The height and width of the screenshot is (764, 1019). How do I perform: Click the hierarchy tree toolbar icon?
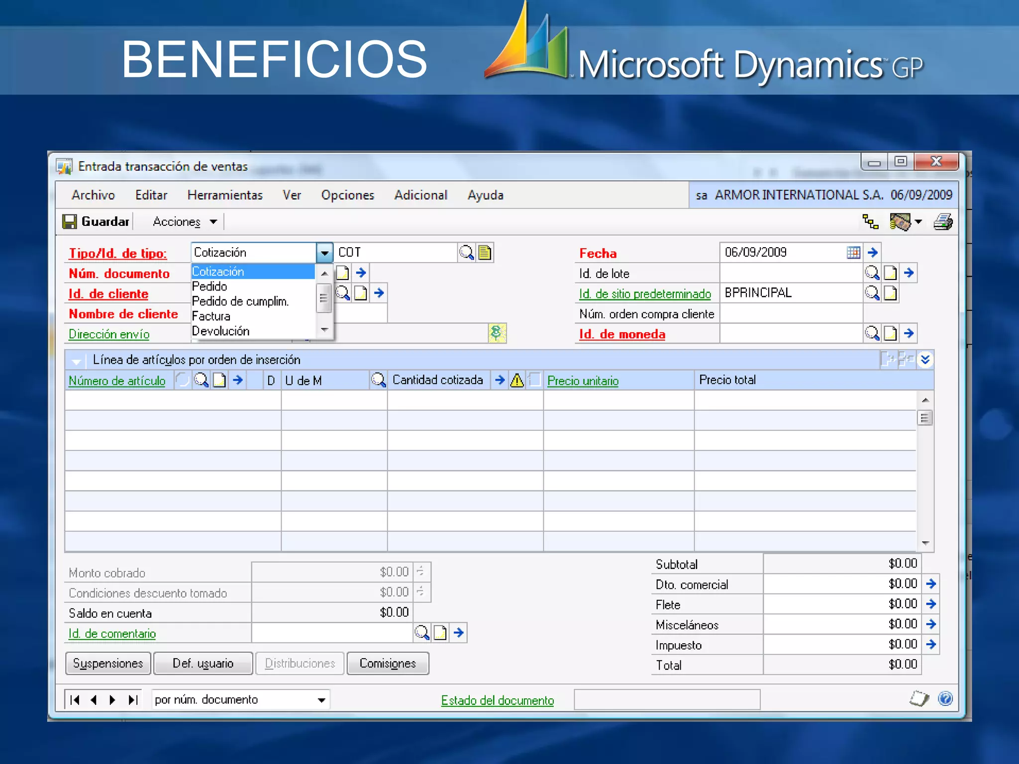[870, 222]
